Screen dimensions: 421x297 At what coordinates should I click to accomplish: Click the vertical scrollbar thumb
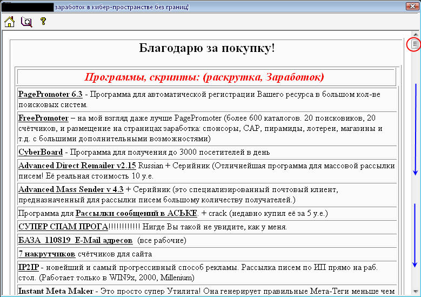tap(415, 44)
